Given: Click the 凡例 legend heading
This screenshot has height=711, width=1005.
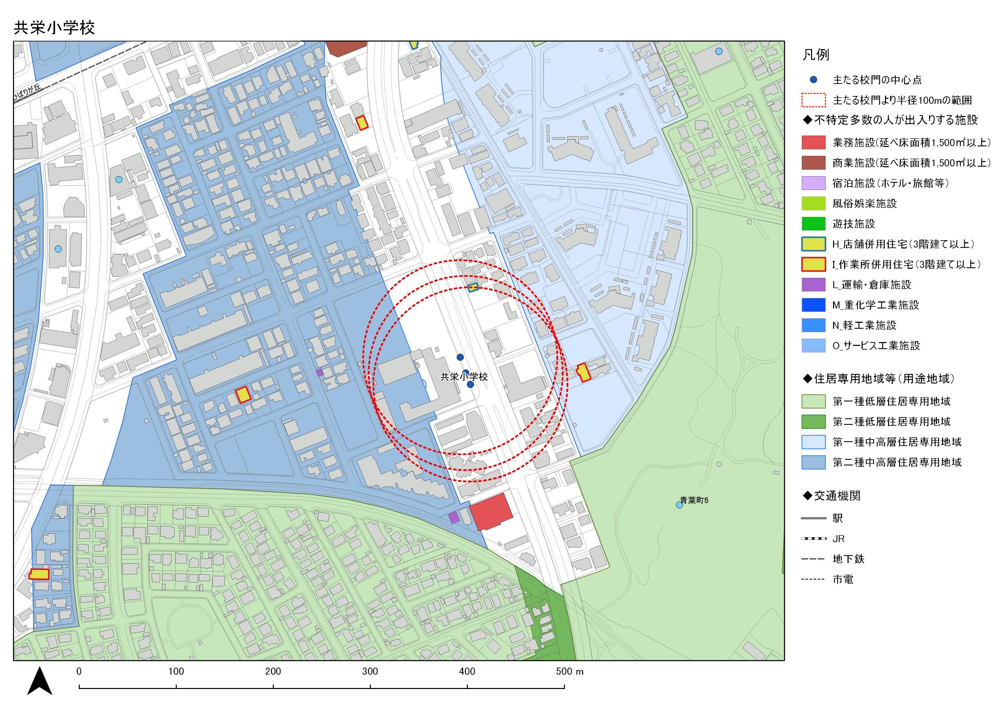Looking at the screenshot, I should click(816, 55).
